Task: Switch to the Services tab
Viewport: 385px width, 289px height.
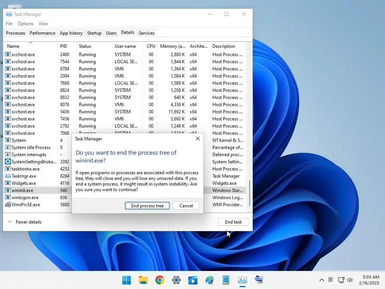Action: pyautogui.click(x=147, y=33)
